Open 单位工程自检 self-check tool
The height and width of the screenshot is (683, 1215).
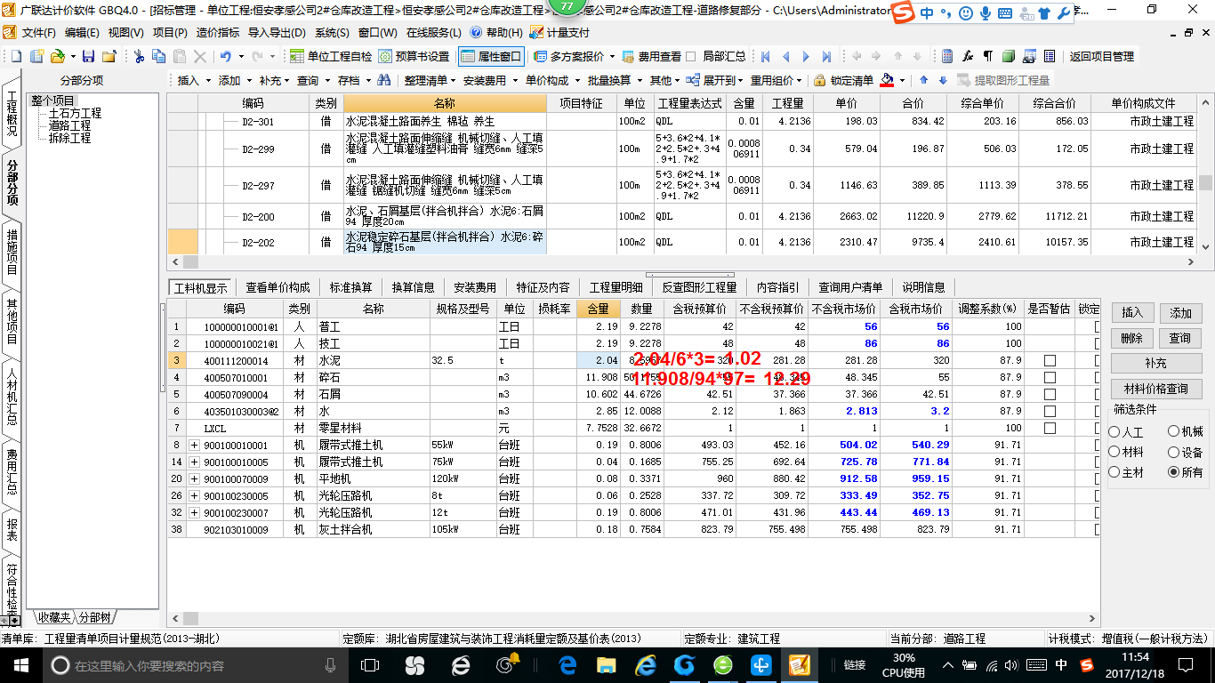click(331, 56)
